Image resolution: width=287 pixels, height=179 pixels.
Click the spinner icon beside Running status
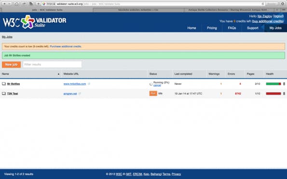pyautogui.click(x=151, y=84)
